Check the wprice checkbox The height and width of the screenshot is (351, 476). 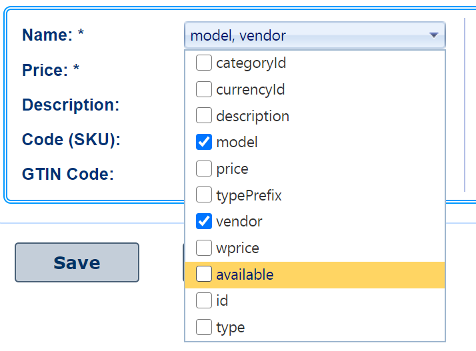(x=204, y=248)
